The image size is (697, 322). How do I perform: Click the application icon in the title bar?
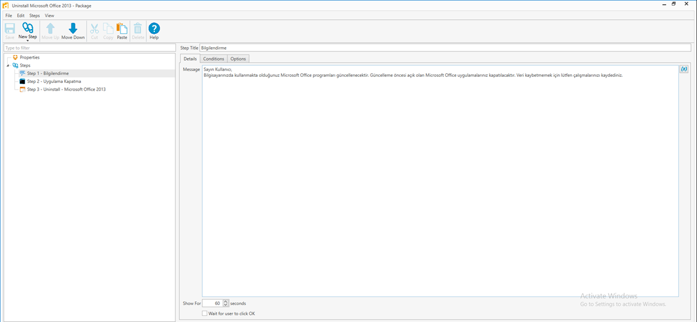[x=5, y=5]
